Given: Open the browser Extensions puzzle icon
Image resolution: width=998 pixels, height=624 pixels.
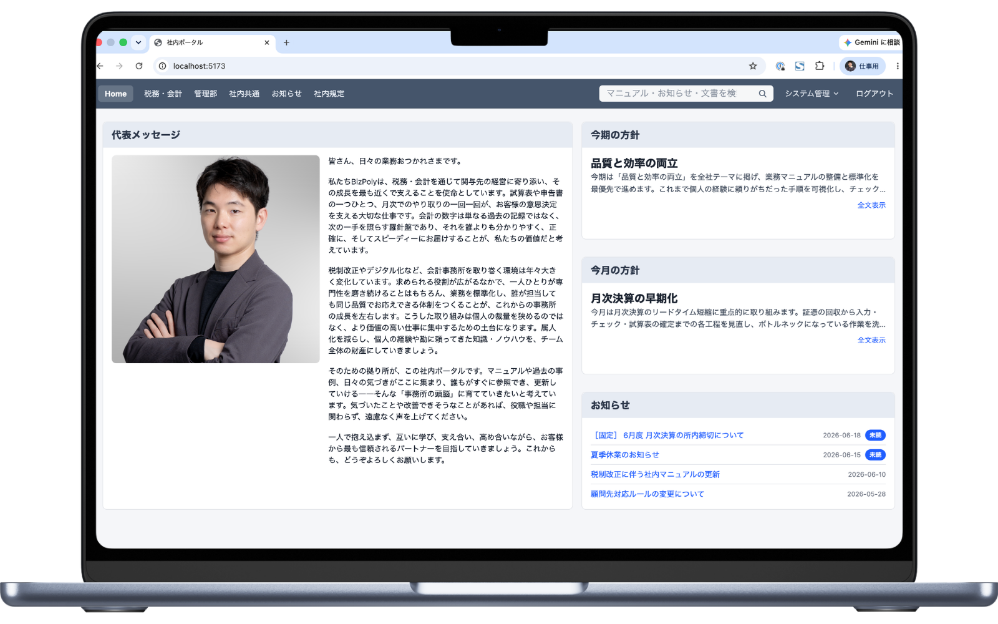Looking at the screenshot, I should (x=820, y=66).
